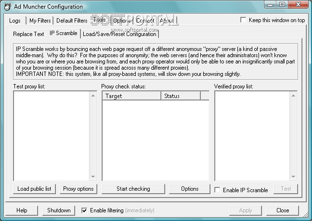The width and height of the screenshot is (312, 221).
Task: Click Start checking button
Action: 133,189
